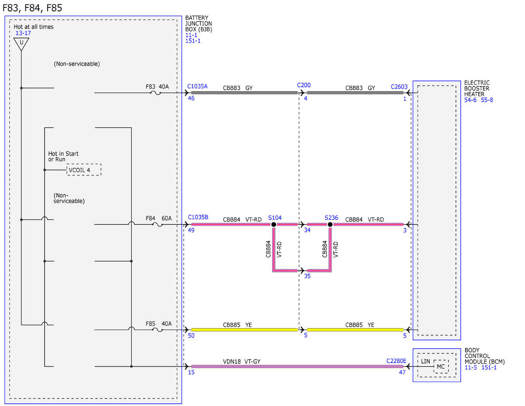Click the S236 splice dot
This screenshot has width=525, height=406.
click(x=330, y=224)
